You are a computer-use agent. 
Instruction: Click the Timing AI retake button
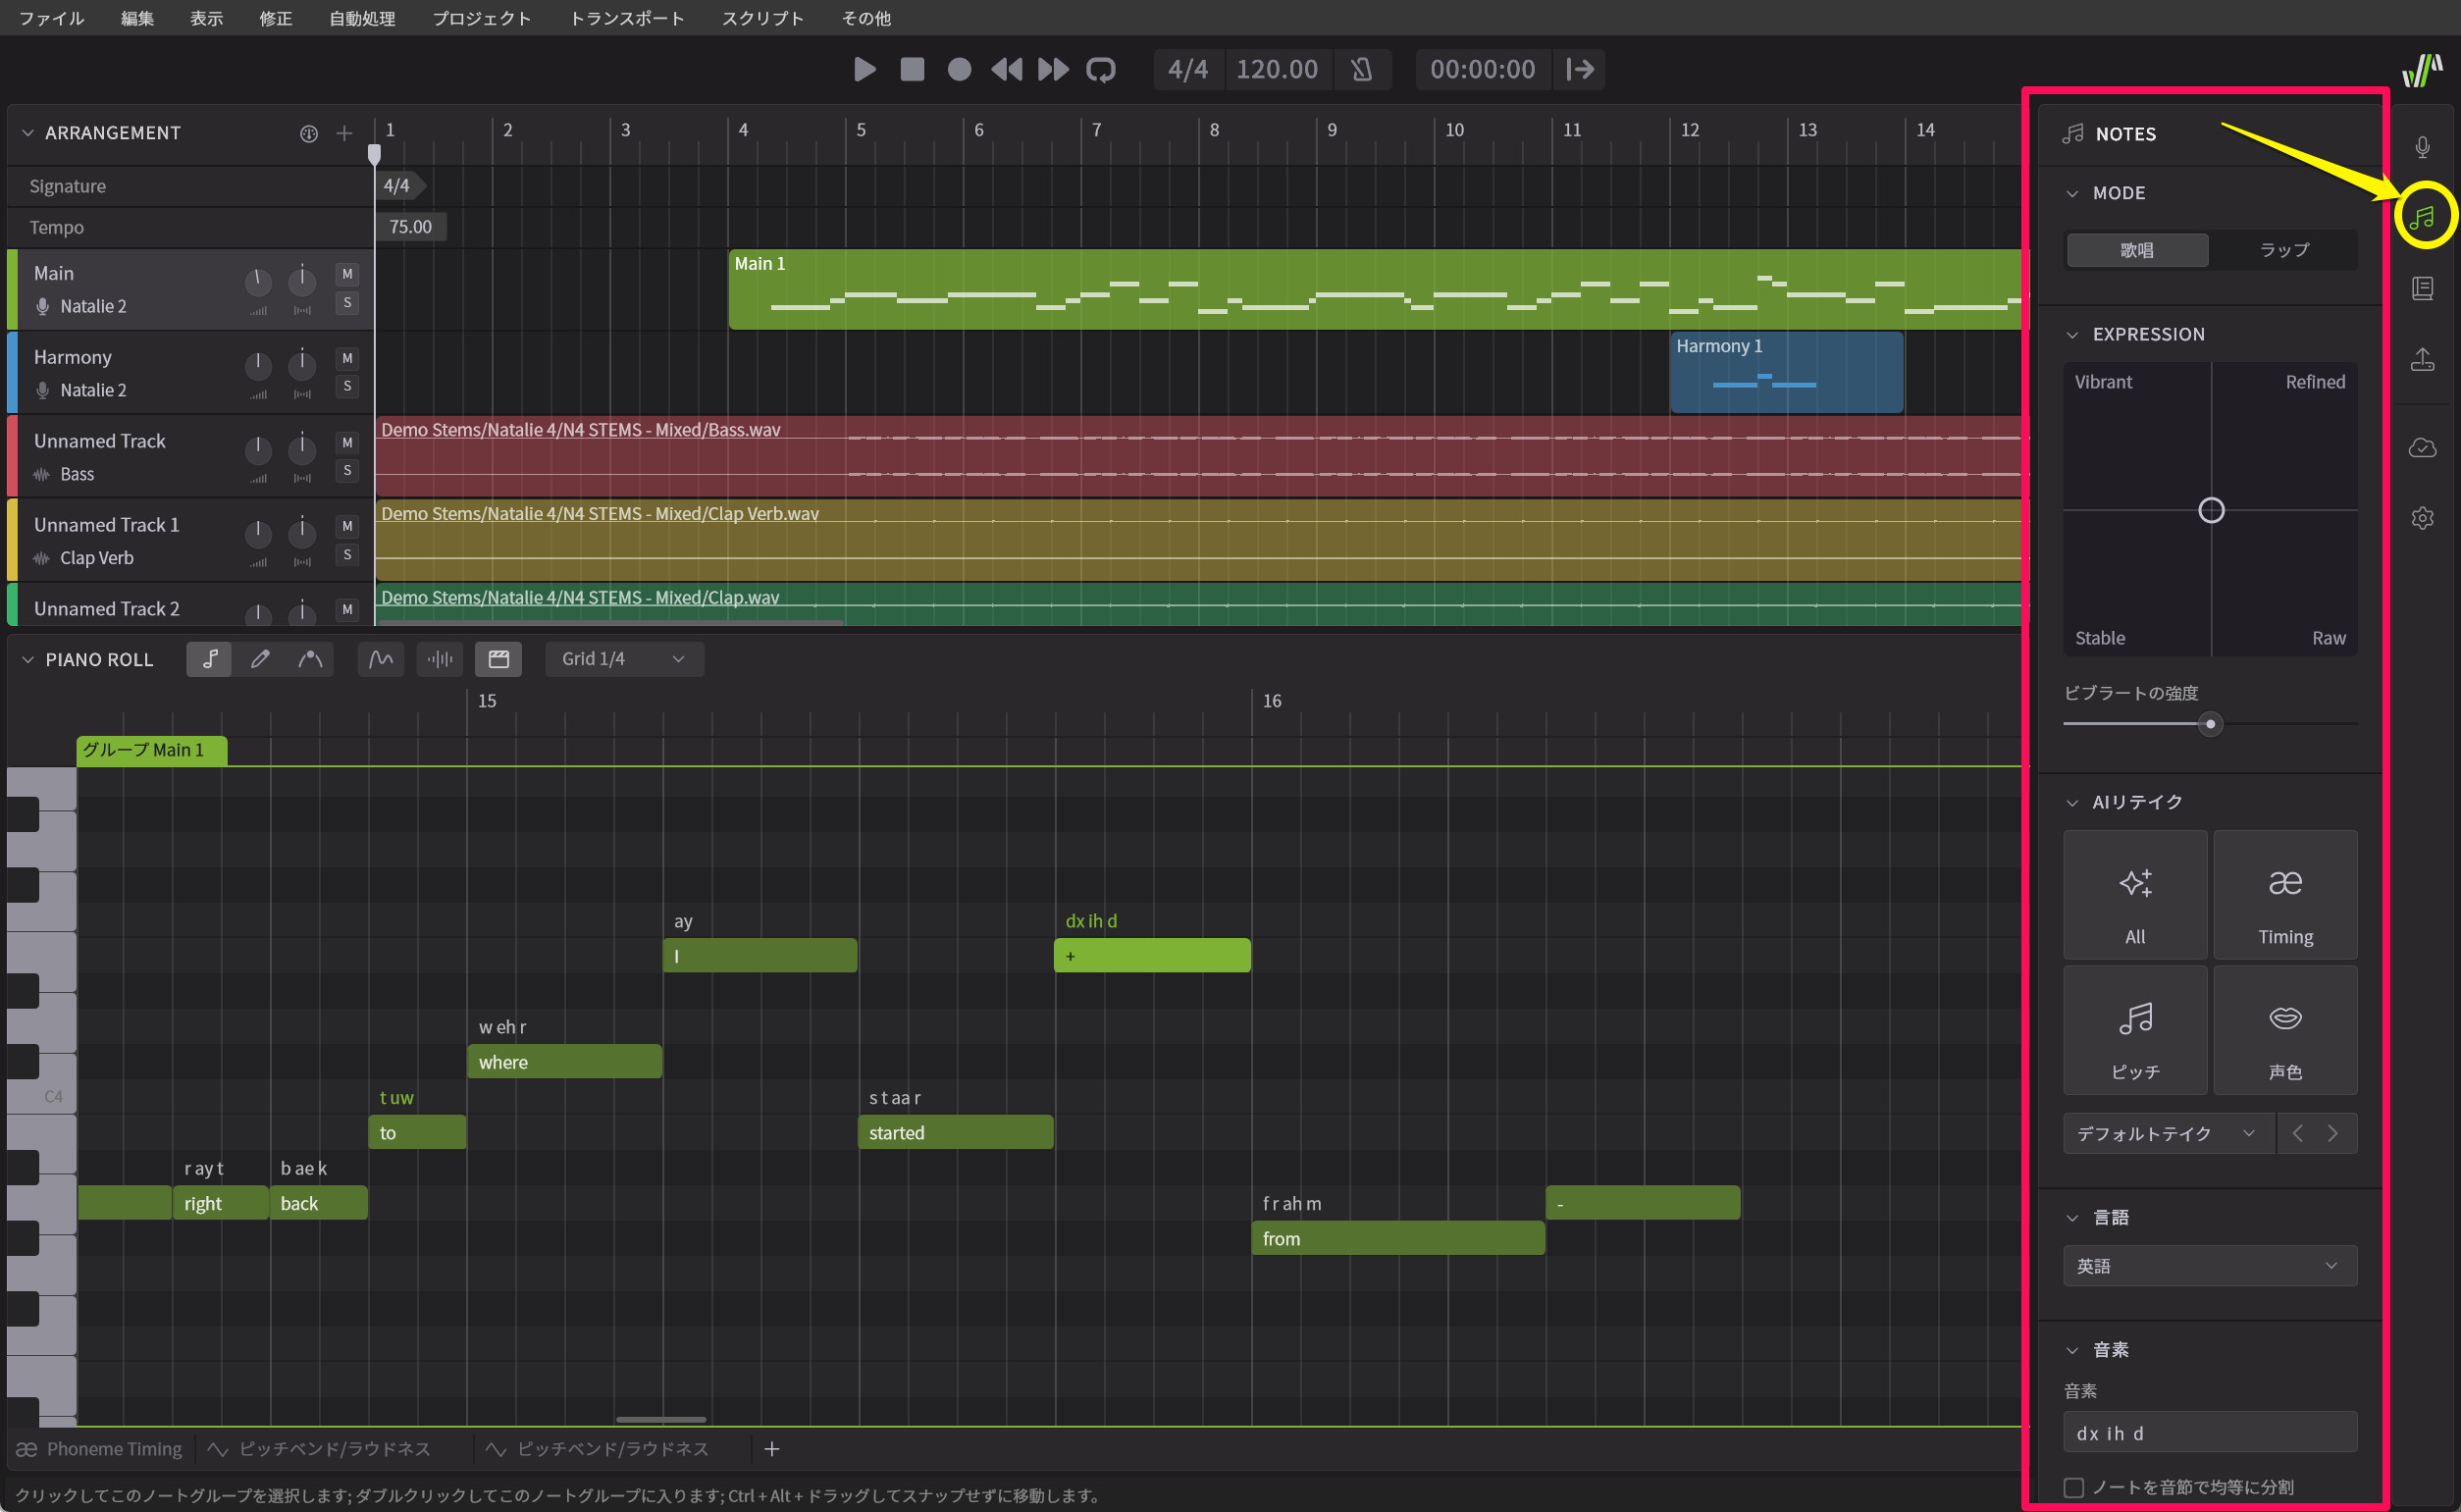[x=2285, y=895]
